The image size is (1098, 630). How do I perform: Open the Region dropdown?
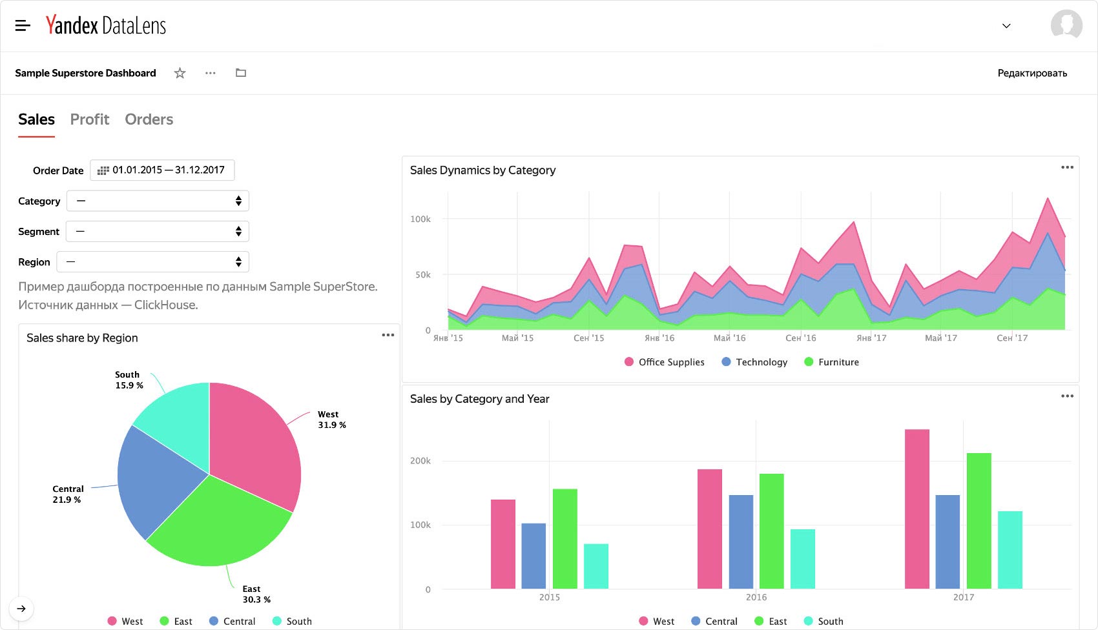pos(153,261)
